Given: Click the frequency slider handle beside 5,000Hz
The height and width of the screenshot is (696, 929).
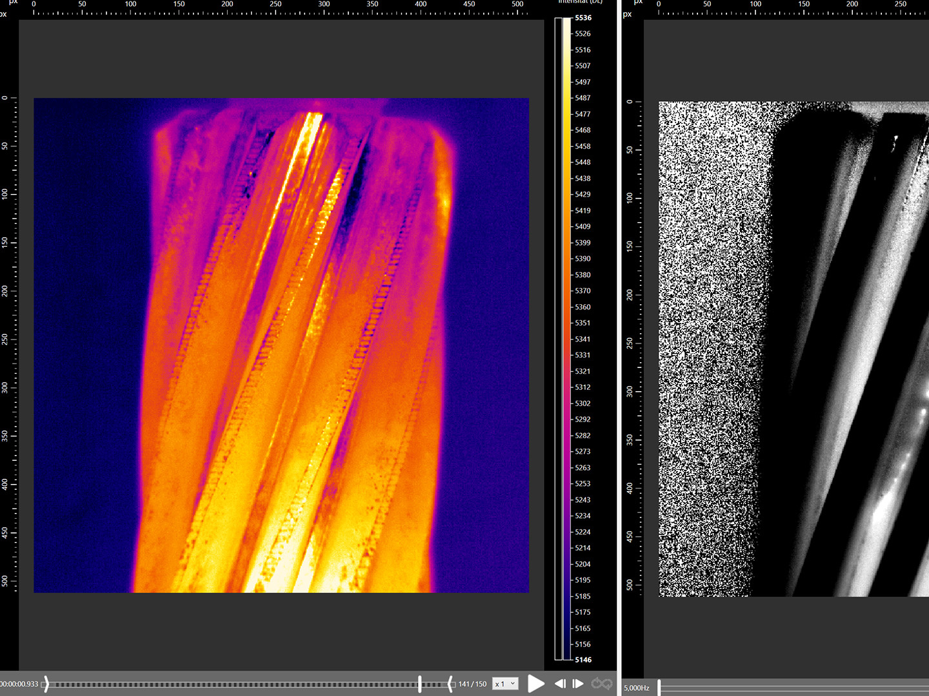Looking at the screenshot, I should coord(659,688).
